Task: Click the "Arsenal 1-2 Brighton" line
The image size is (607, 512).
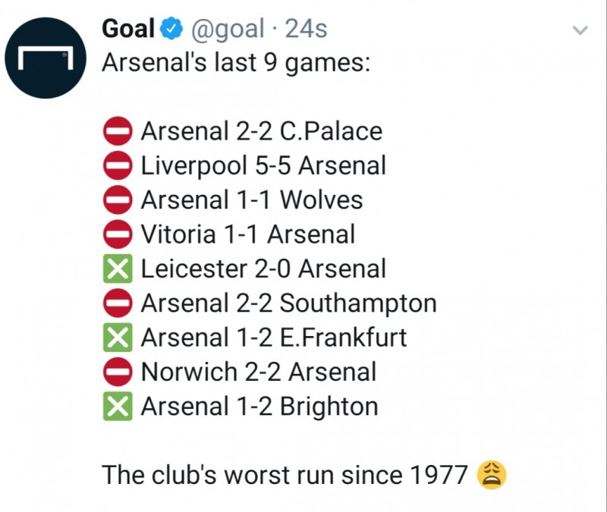Action: click(259, 407)
